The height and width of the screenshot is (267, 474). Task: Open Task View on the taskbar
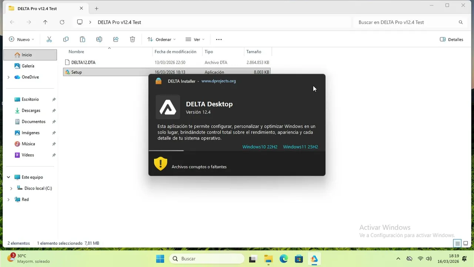tap(253, 259)
